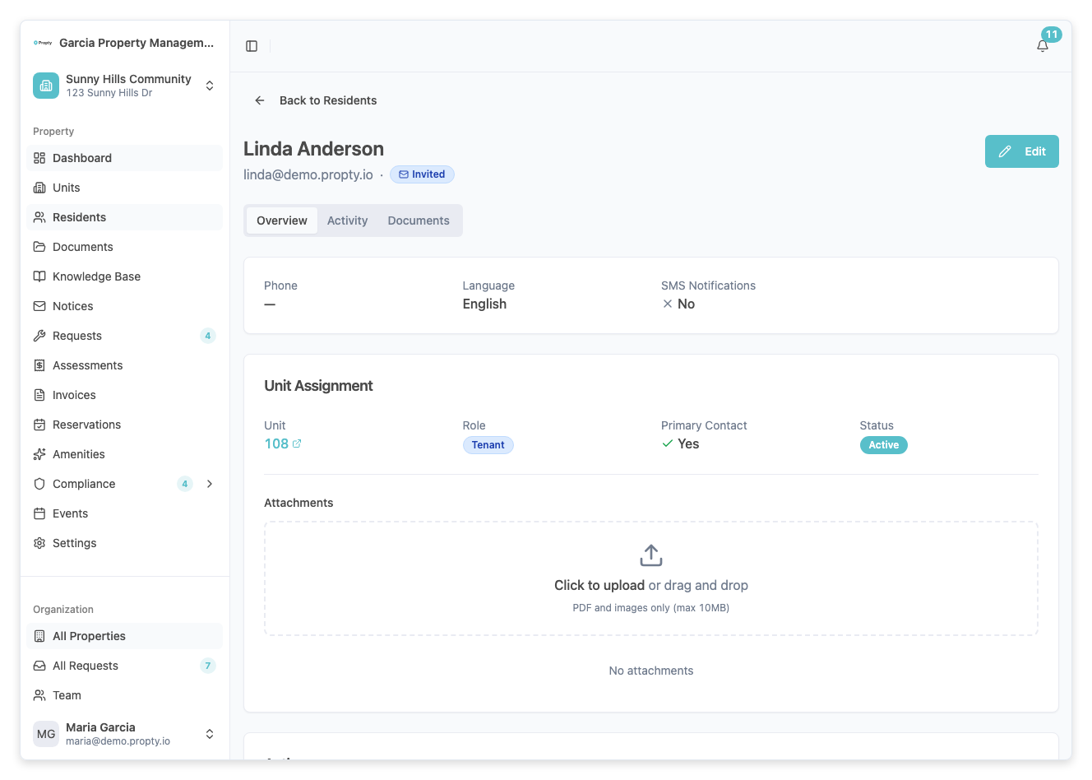
Task: Open Amenities in the sidebar
Action: click(x=125, y=454)
